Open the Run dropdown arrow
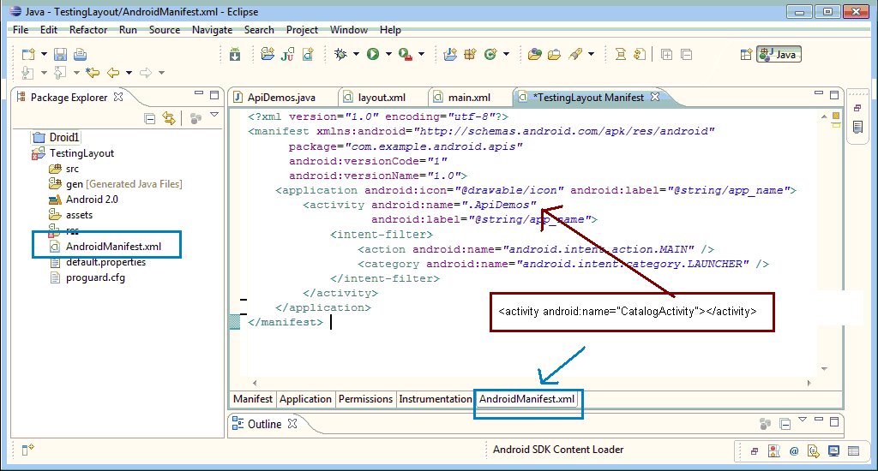 click(388, 54)
